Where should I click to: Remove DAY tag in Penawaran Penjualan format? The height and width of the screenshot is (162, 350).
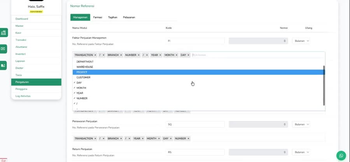click(171, 138)
